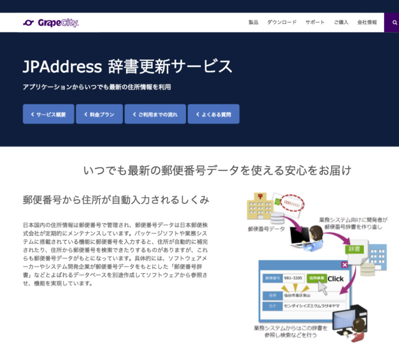This screenshot has height=348, width=399.
Task: Open the サポート menu
Action: click(315, 22)
